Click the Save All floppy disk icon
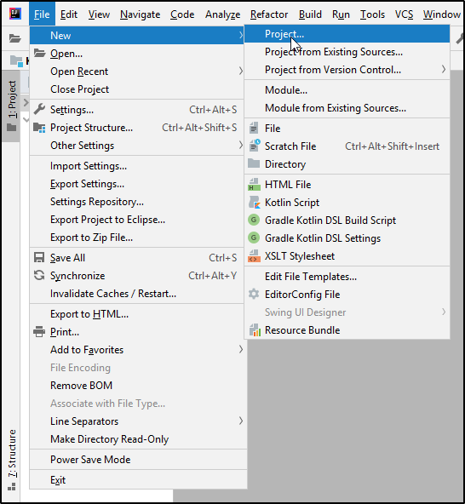Image resolution: width=465 pixels, height=504 pixels. pyautogui.click(x=39, y=257)
